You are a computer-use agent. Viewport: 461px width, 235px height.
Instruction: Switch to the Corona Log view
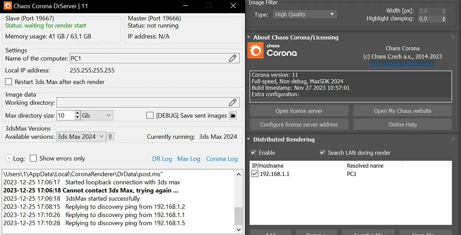point(222,159)
